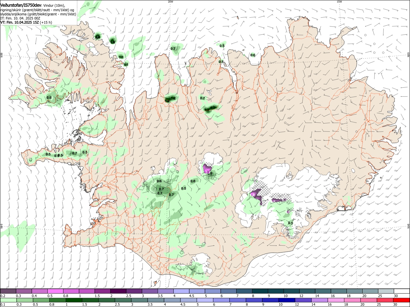Screen dimensions: 410x307
Task: Pick the darkest purple 2–2.5 snow swatch
Action: pyautogui.click(x=118, y=291)
